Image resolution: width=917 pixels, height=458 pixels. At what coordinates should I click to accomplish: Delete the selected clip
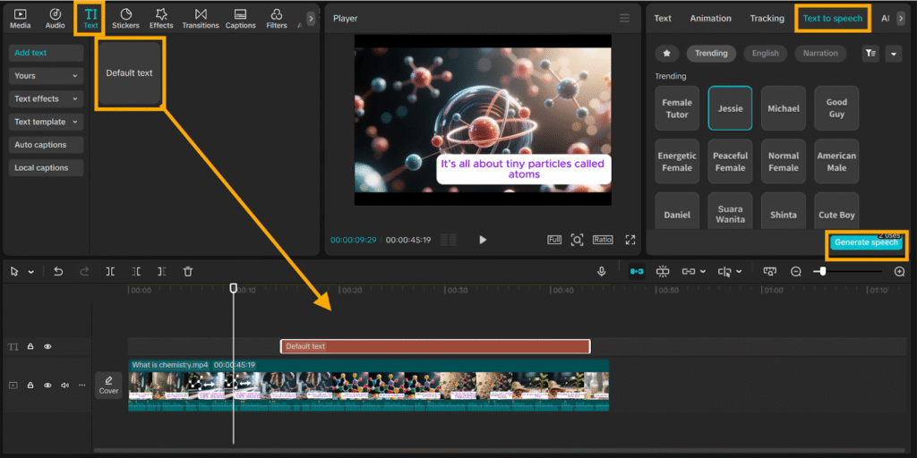point(188,271)
